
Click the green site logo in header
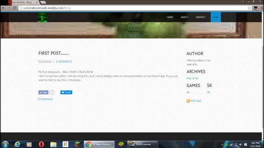[x=42, y=17]
